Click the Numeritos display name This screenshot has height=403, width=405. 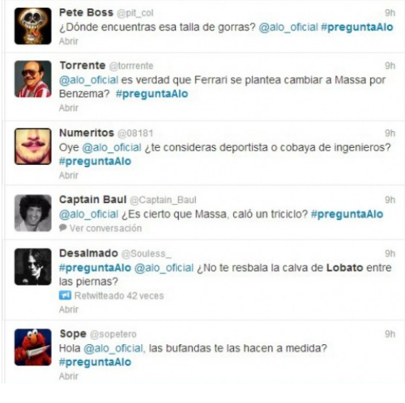pos(87,133)
